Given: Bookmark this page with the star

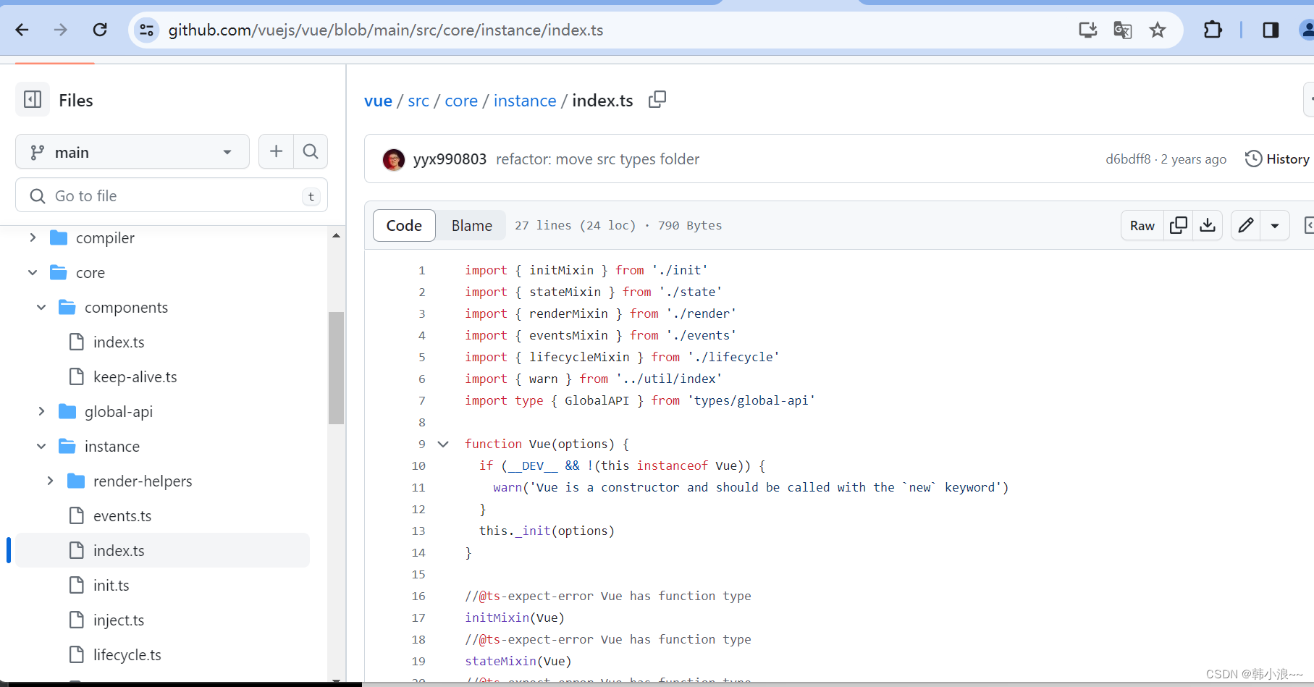Looking at the screenshot, I should point(1158,30).
